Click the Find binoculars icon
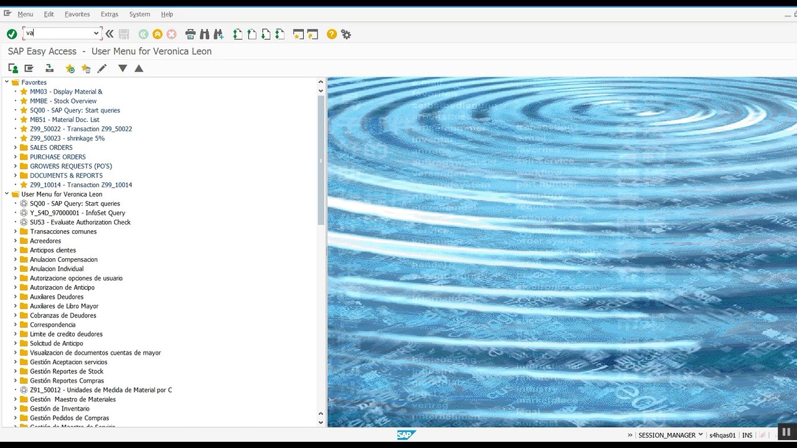The width and height of the screenshot is (797, 448). click(x=204, y=34)
